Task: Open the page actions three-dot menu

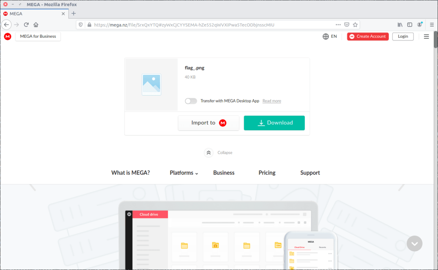Action: [x=338, y=25]
